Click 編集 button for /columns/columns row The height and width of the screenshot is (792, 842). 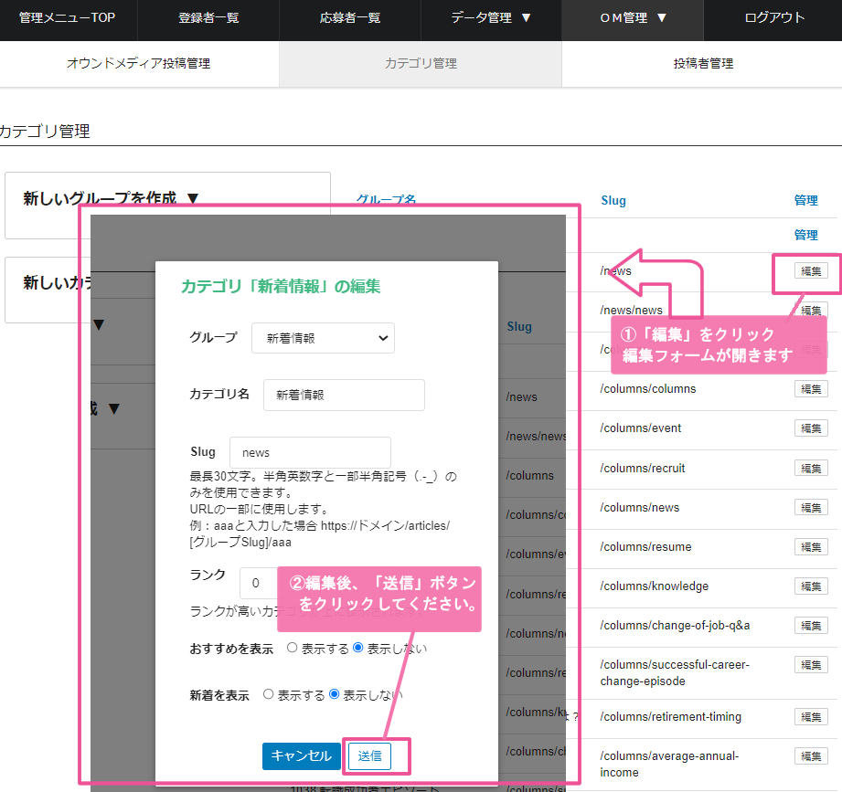[811, 389]
